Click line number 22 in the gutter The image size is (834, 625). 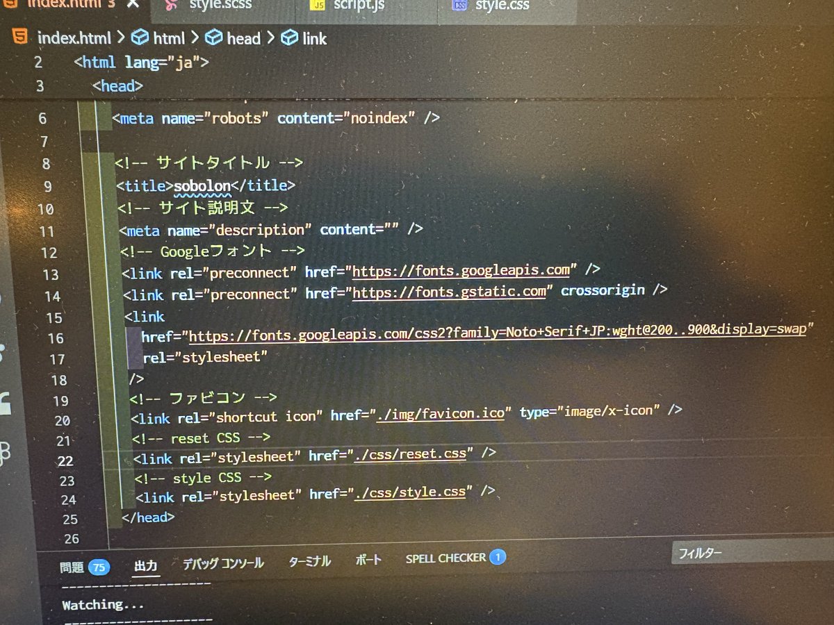click(66, 460)
